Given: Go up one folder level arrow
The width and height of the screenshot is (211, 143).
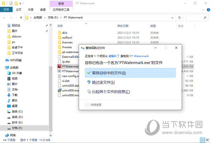Looking at the screenshot, I should tap(21, 18).
